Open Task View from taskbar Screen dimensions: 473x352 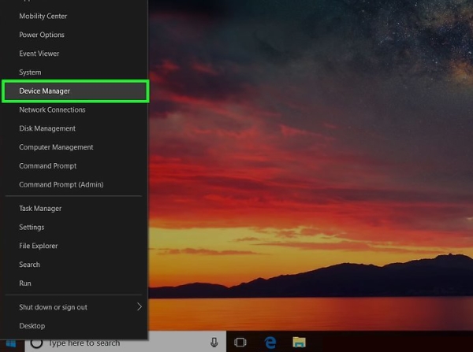(240, 343)
